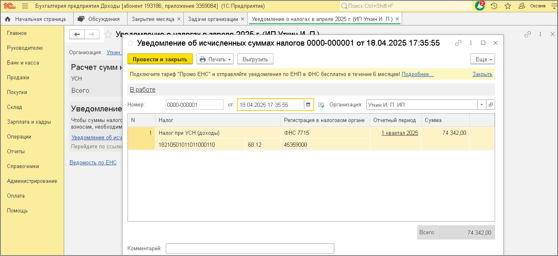Open Склад section
The height and width of the screenshot is (256, 558).
tap(14, 107)
